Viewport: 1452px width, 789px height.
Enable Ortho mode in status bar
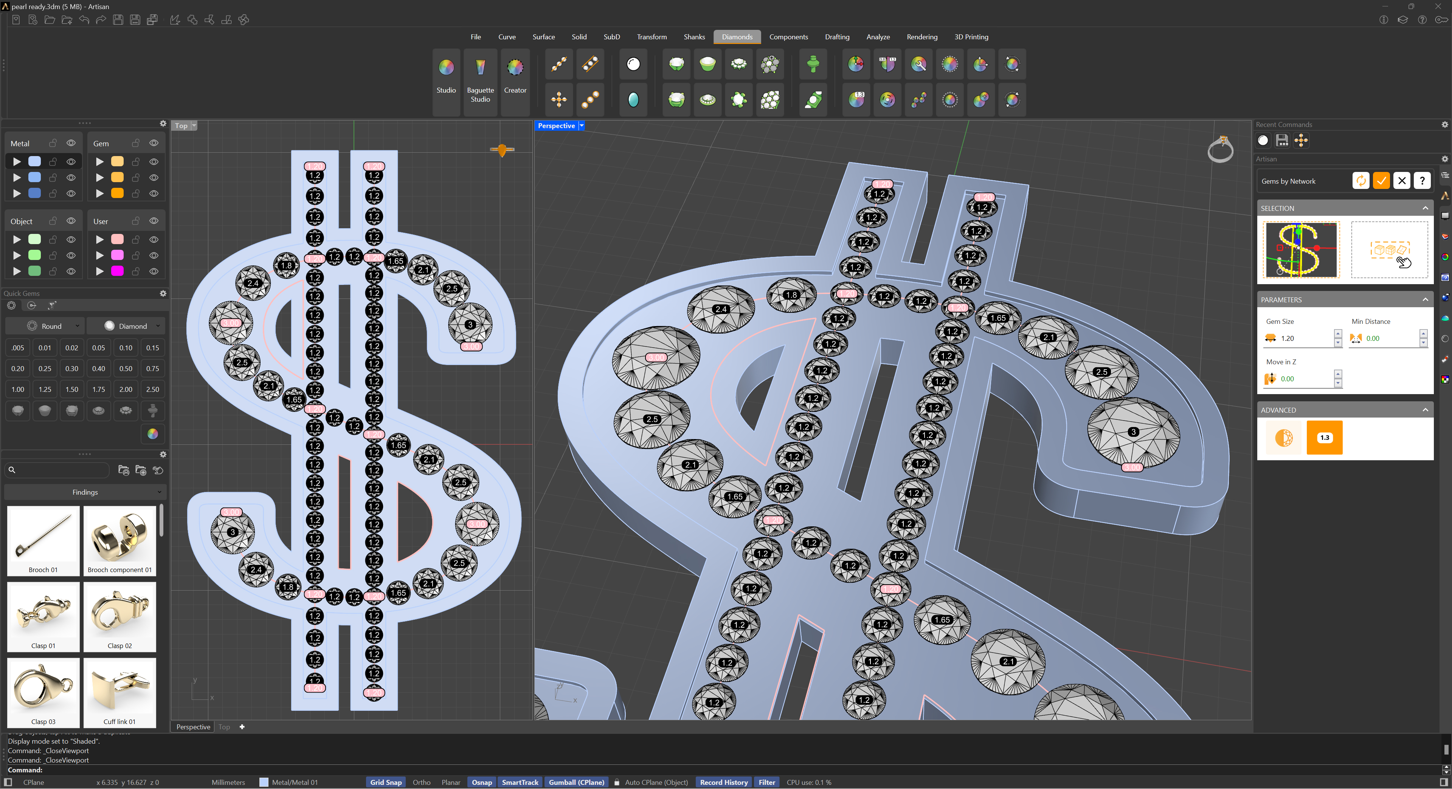click(421, 782)
